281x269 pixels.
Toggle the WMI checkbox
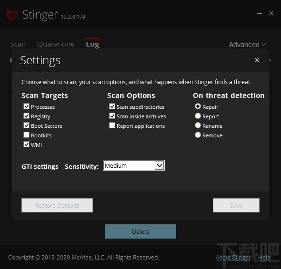click(26, 144)
